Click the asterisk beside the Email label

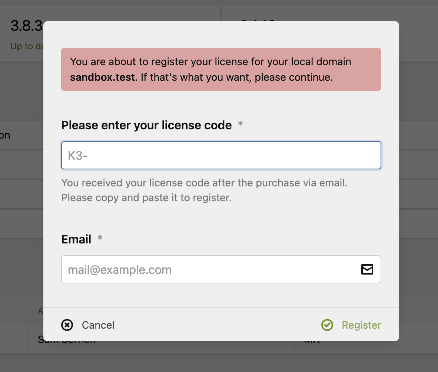(100, 238)
